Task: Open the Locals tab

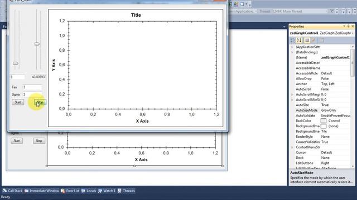Action: [89, 191]
